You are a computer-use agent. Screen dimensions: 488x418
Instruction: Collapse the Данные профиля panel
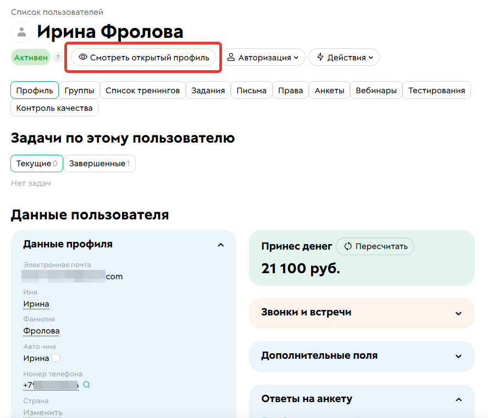221,245
